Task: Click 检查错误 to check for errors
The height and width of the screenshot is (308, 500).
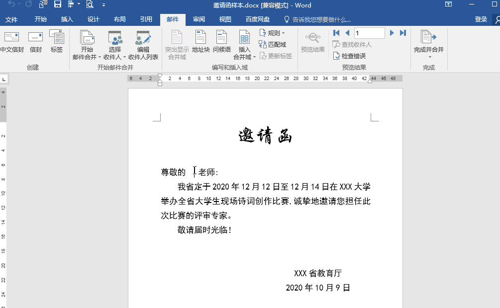Action: click(349, 56)
